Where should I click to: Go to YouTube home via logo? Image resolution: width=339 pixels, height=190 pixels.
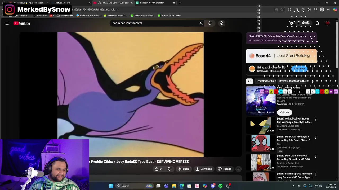[22, 23]
